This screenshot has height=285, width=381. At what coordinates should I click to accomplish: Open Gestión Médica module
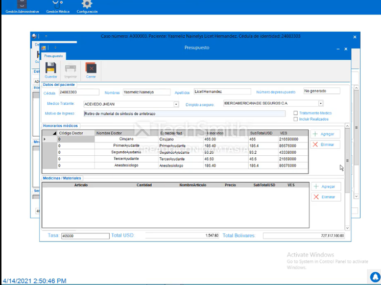click(x=58, y=7)
